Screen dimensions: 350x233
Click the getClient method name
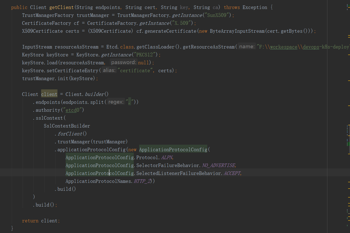61,7
